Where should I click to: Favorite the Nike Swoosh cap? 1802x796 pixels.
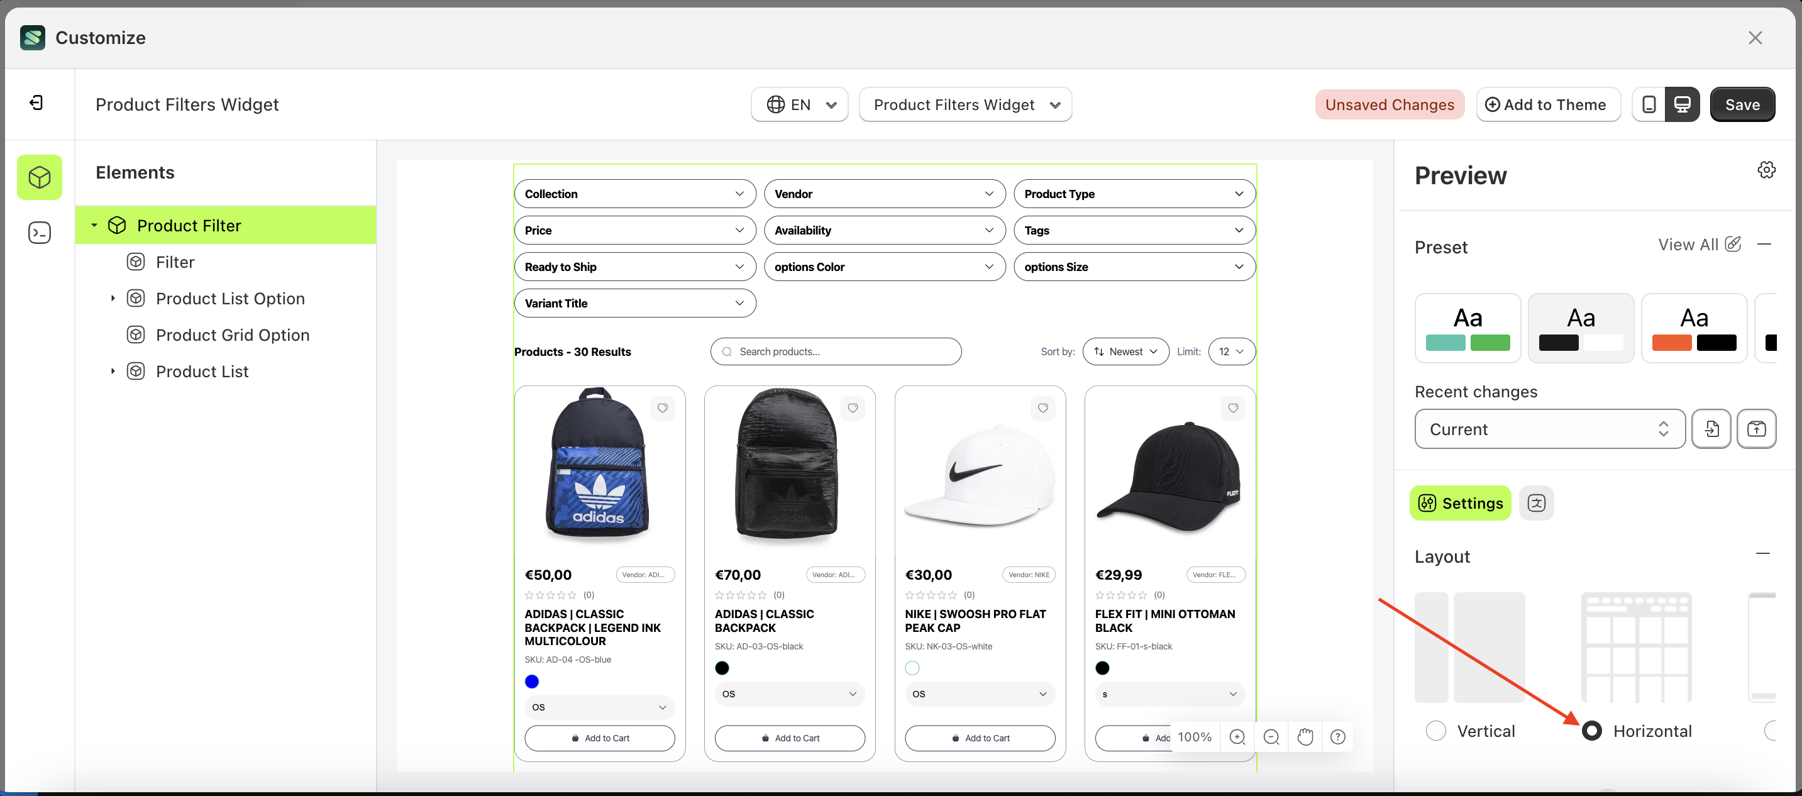click(1042, 408)
